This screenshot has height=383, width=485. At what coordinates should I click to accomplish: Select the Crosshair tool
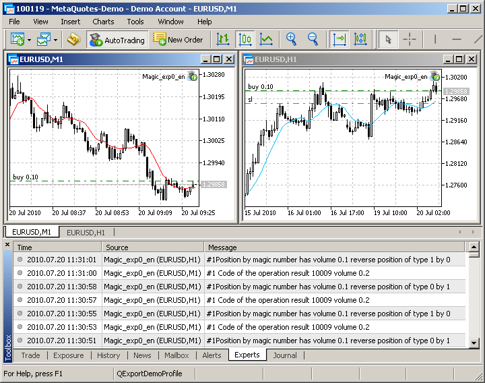click(x=410, y=39)
